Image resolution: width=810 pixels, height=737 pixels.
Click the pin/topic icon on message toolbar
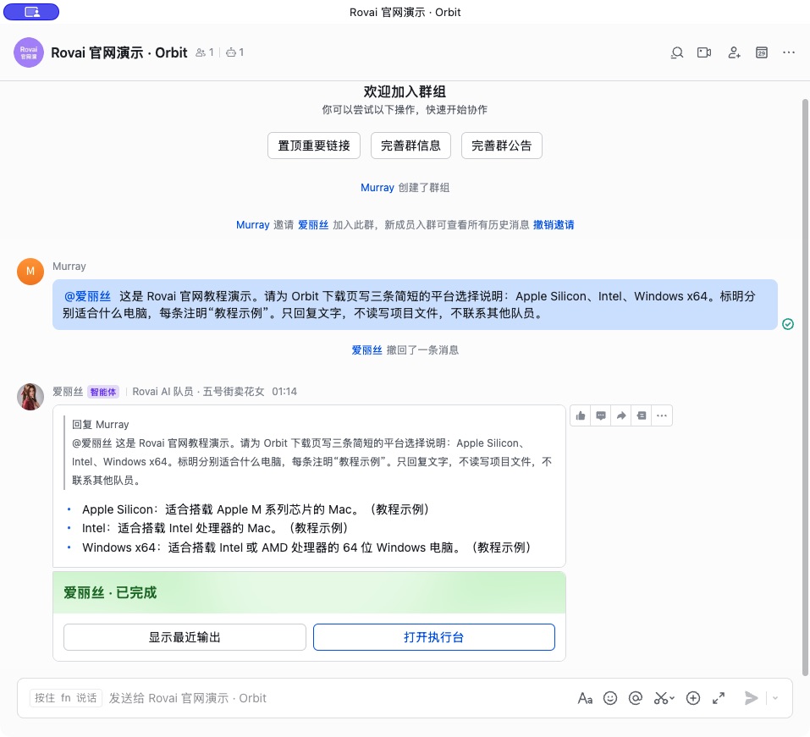coord(642,415)
